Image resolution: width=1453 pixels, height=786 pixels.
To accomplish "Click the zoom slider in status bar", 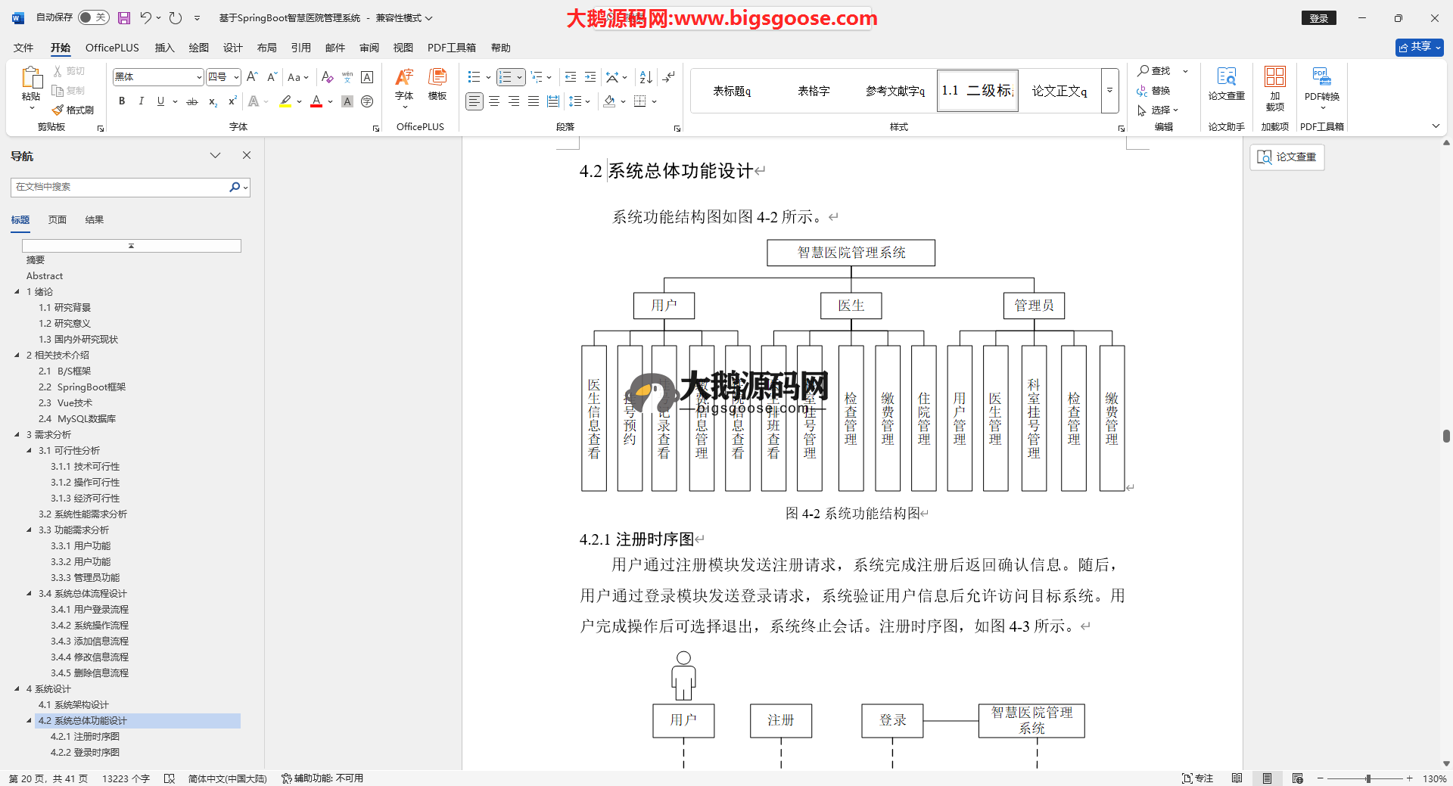I will tap(1367, 778).
